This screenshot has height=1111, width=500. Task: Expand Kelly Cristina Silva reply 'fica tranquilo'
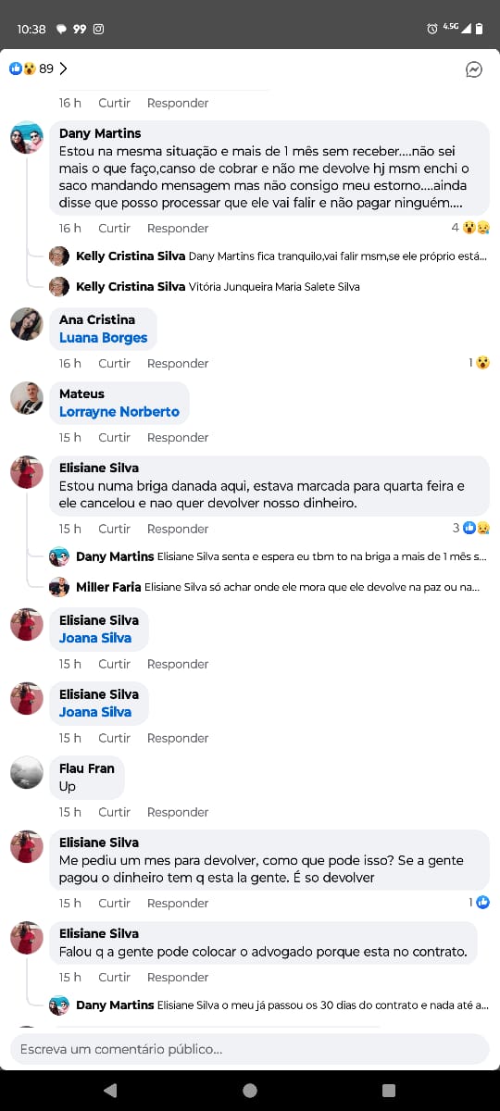pos(281,256)
